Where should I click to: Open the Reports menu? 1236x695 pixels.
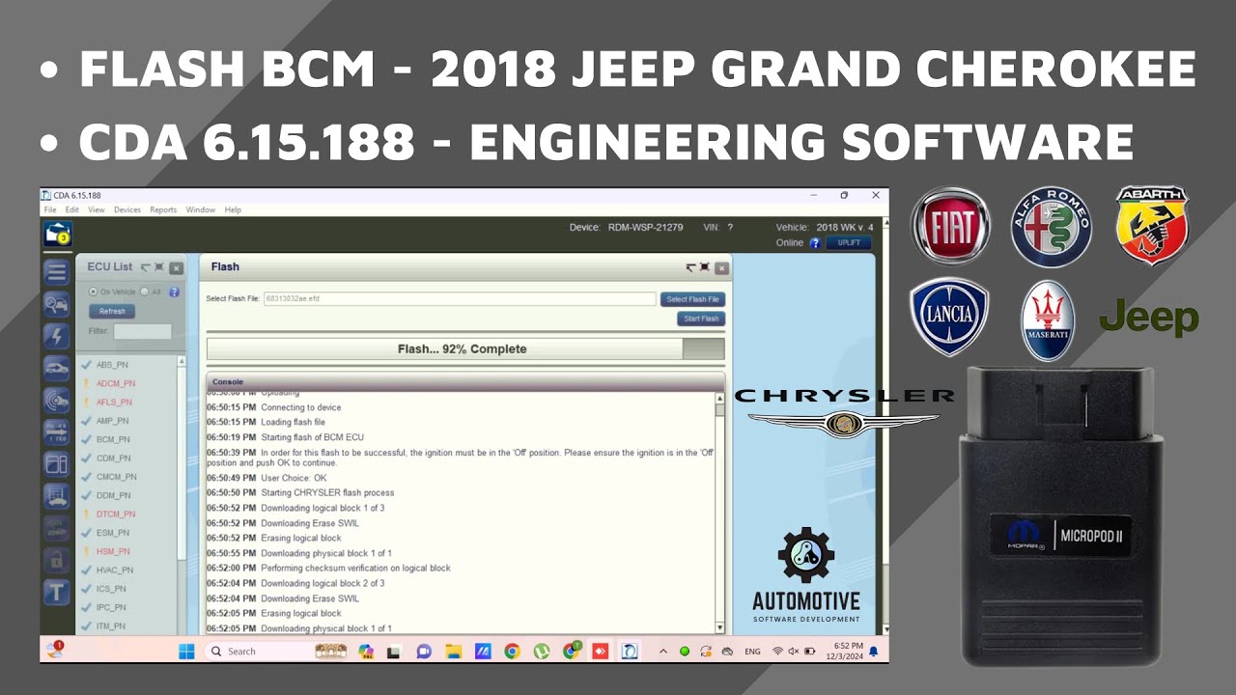pos(163,209)
